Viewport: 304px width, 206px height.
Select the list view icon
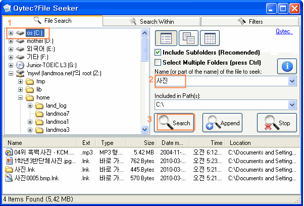(x=166, y=38)
